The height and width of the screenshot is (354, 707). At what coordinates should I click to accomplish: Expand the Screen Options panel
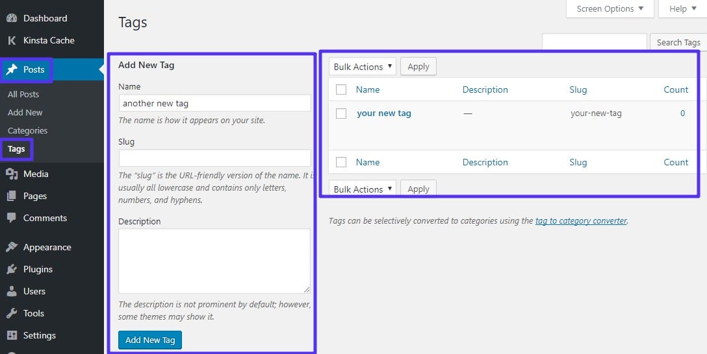610,8
